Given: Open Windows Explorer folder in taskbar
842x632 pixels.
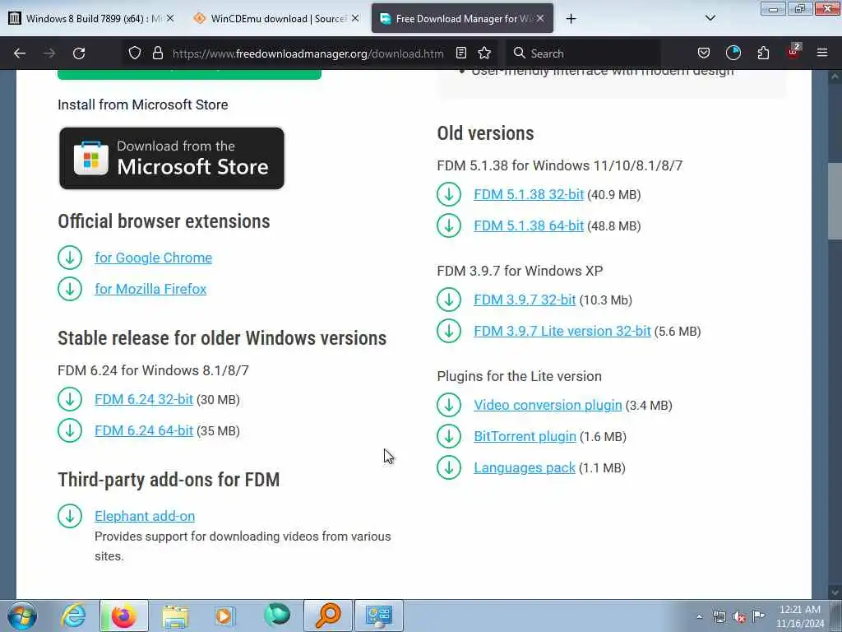Looking at the screenshot, I should coord(175,616).
